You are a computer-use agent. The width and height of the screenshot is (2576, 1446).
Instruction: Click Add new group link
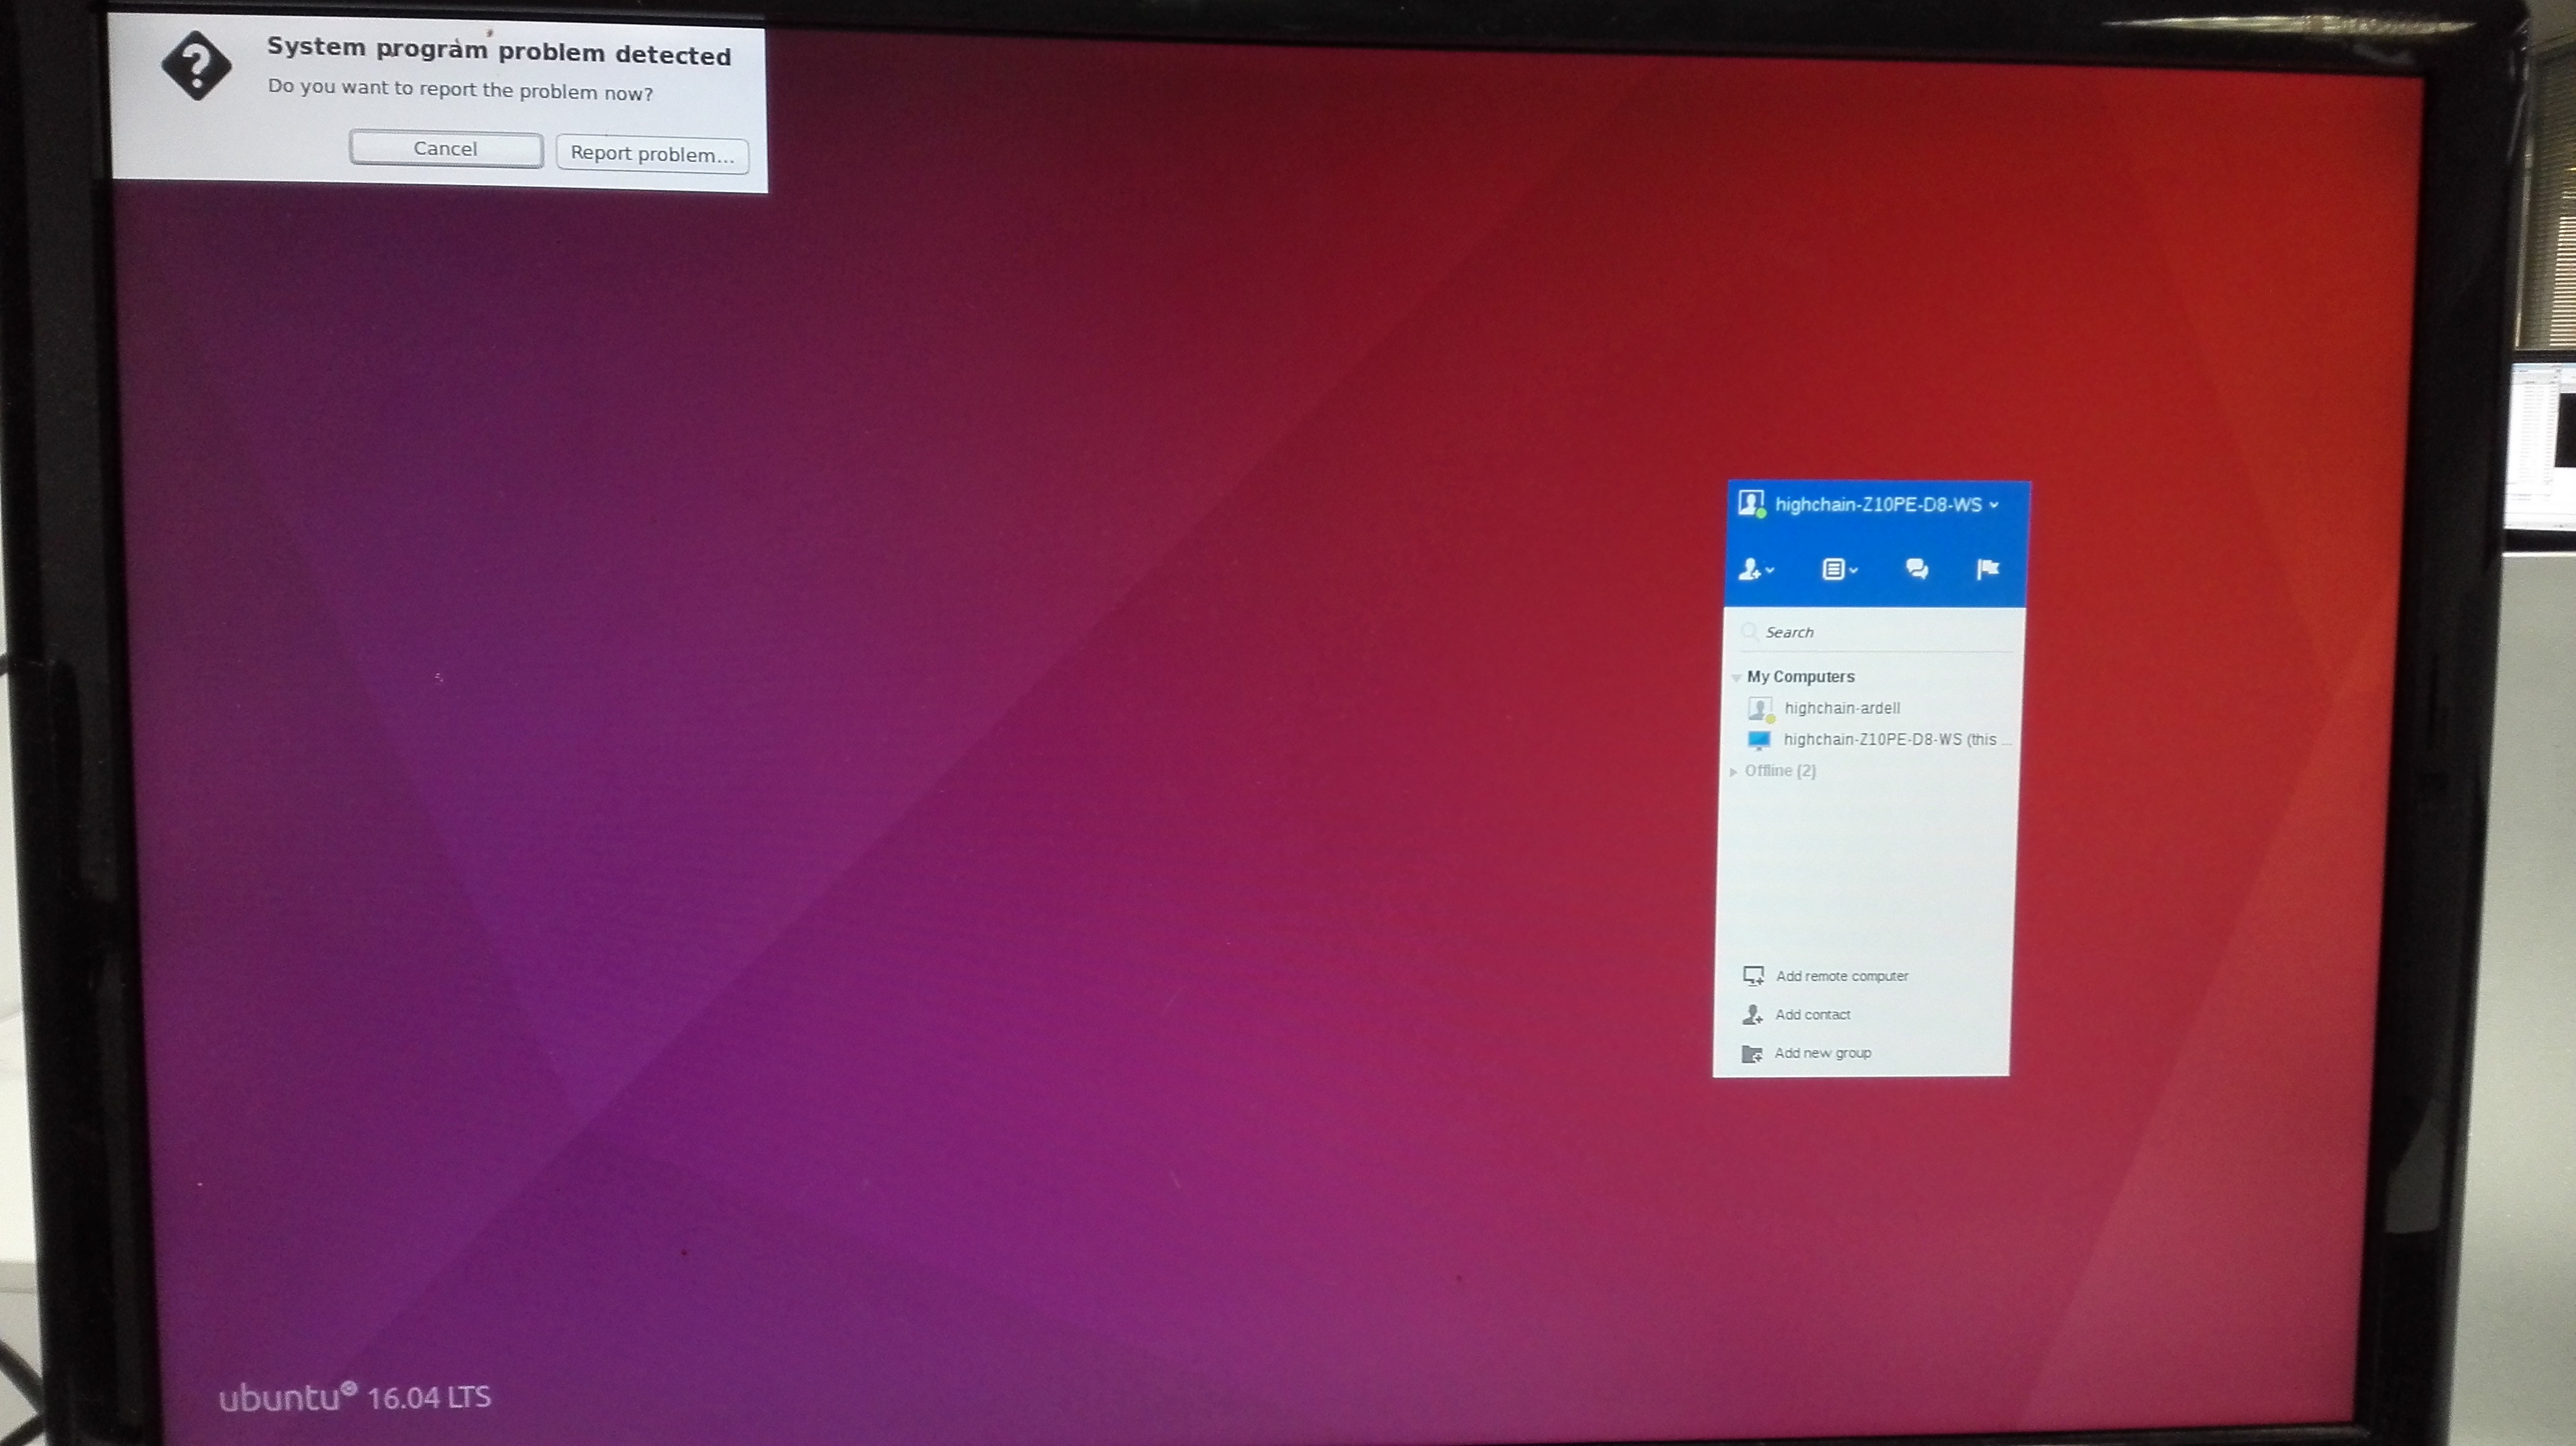(x=1822, y=1052)
